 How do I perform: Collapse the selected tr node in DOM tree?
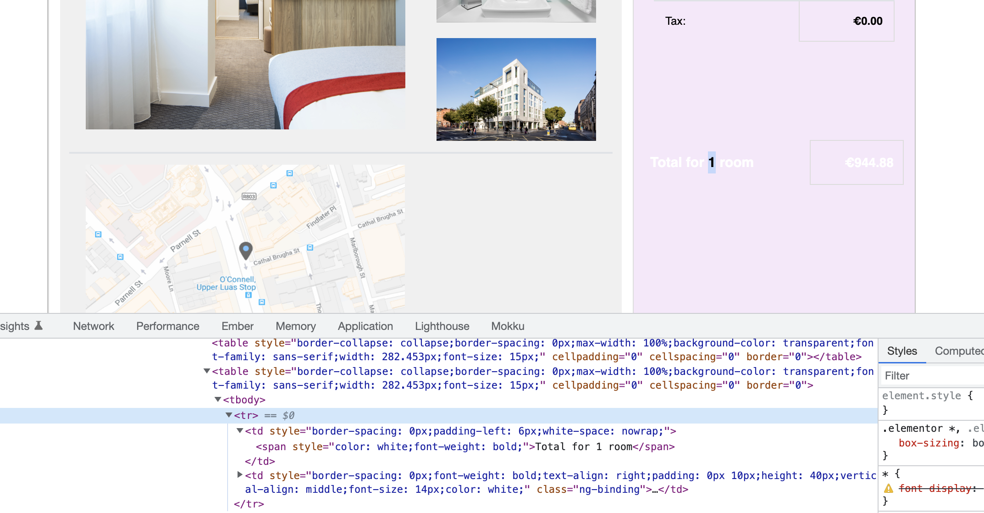pos(228,415)
